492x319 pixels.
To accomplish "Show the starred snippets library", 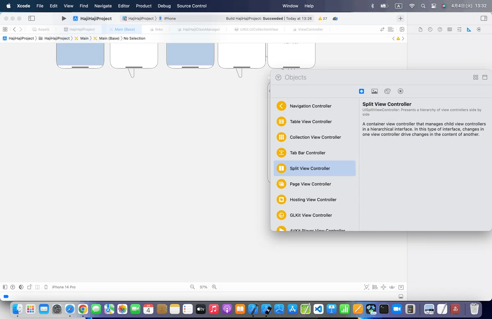I will click(401, 91).
